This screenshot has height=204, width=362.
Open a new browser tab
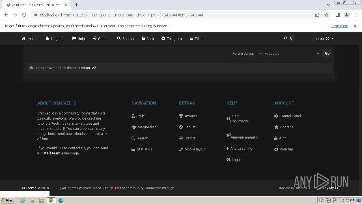point(76,5)
